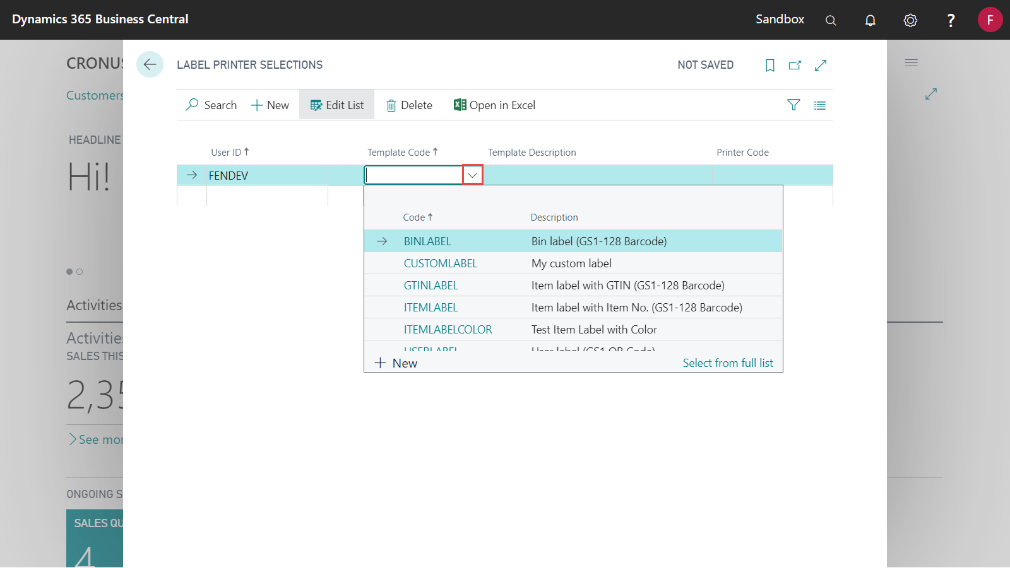Select ITEMLABEL template code
Image resolution: width=1010 pixels, height=568 pixels.
[431, 308]
